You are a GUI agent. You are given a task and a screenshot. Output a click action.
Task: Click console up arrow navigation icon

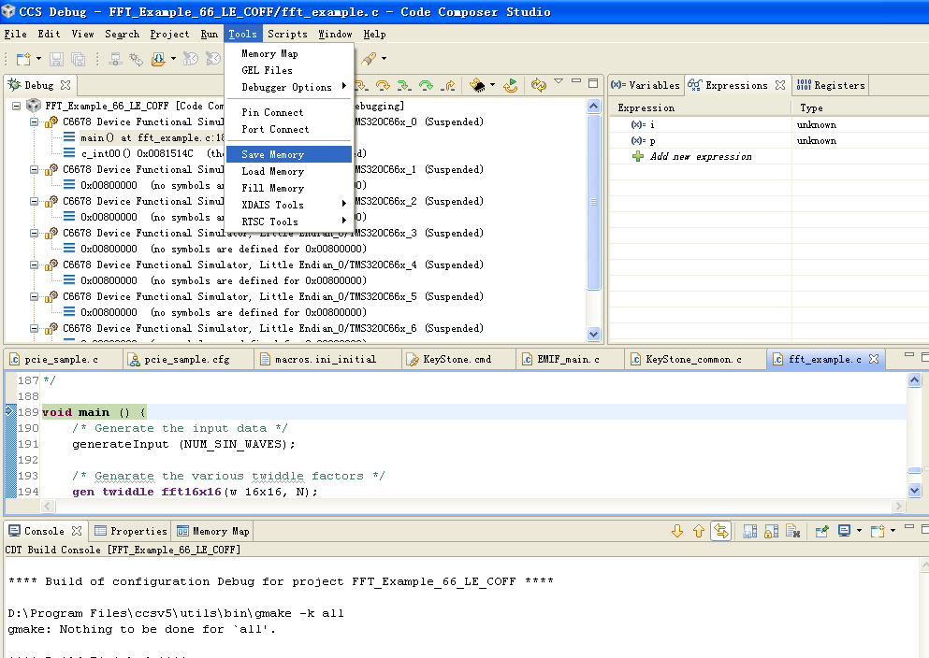click(698, 531)
